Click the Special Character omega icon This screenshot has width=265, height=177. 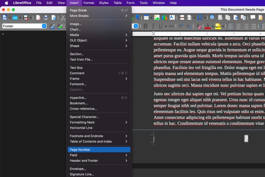(x=200, y=17)
